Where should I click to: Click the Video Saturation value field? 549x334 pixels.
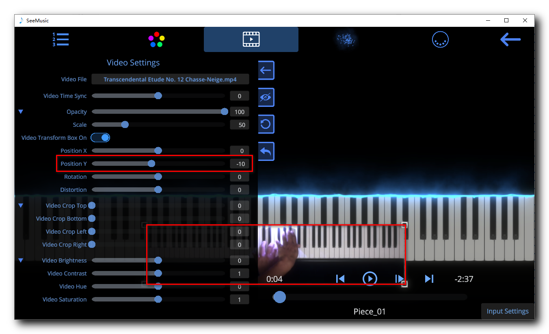click(x=240, y=299)
